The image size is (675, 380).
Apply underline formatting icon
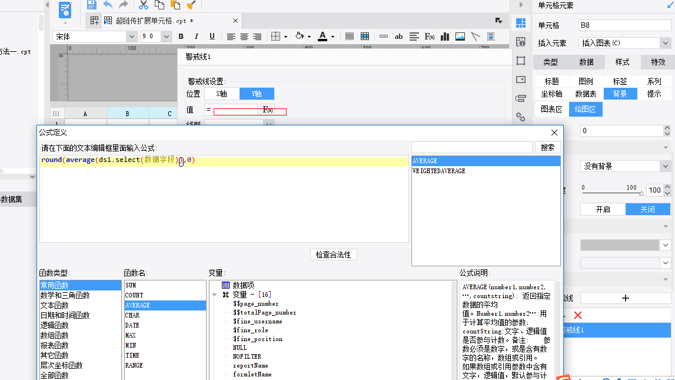(x=212, y=37)
